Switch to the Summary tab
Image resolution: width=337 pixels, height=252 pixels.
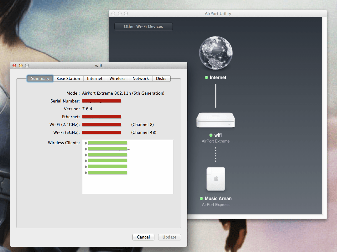(40, 78)
